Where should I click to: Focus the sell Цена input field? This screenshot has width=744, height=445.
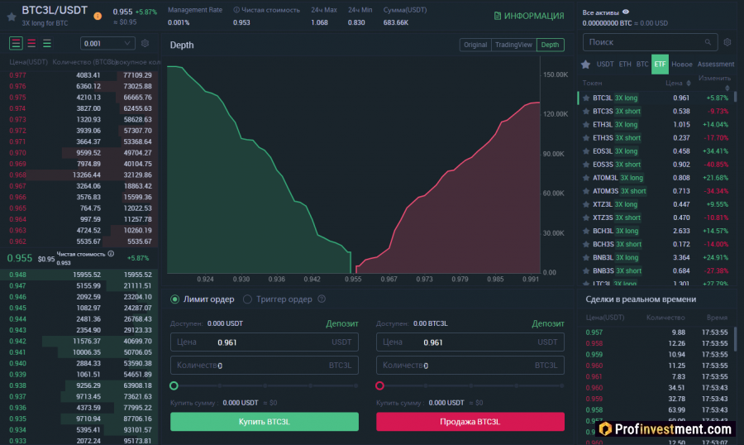point(470,342)
